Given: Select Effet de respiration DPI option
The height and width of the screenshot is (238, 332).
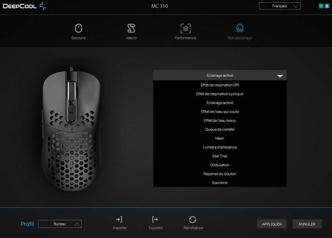Looking at the screenshot, I should click(220, 85).
